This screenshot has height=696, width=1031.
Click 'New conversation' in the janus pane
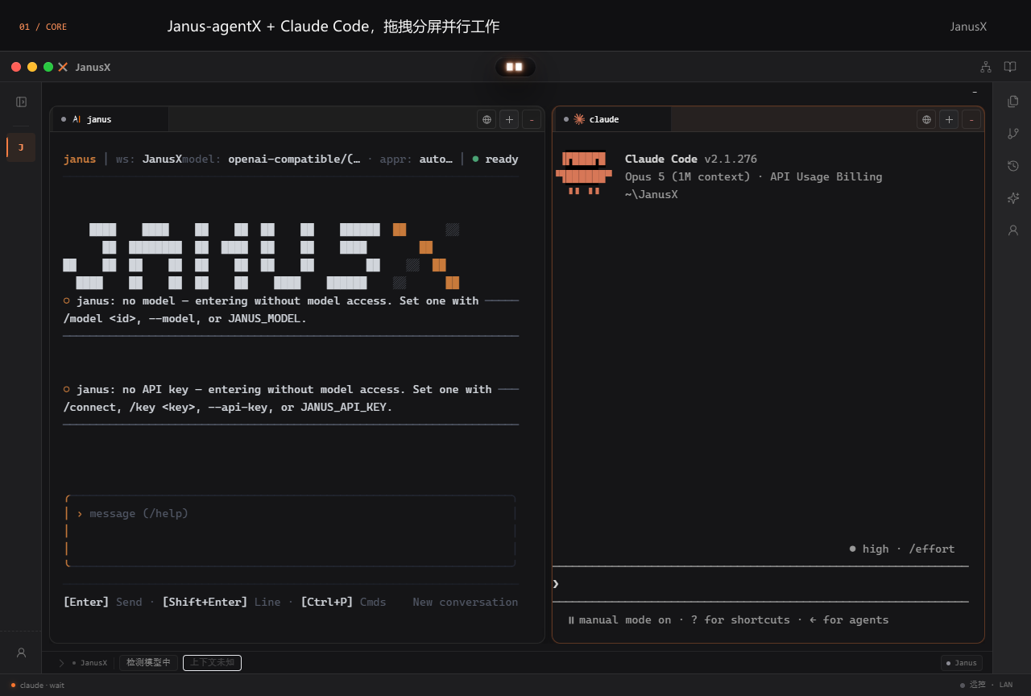466,602
